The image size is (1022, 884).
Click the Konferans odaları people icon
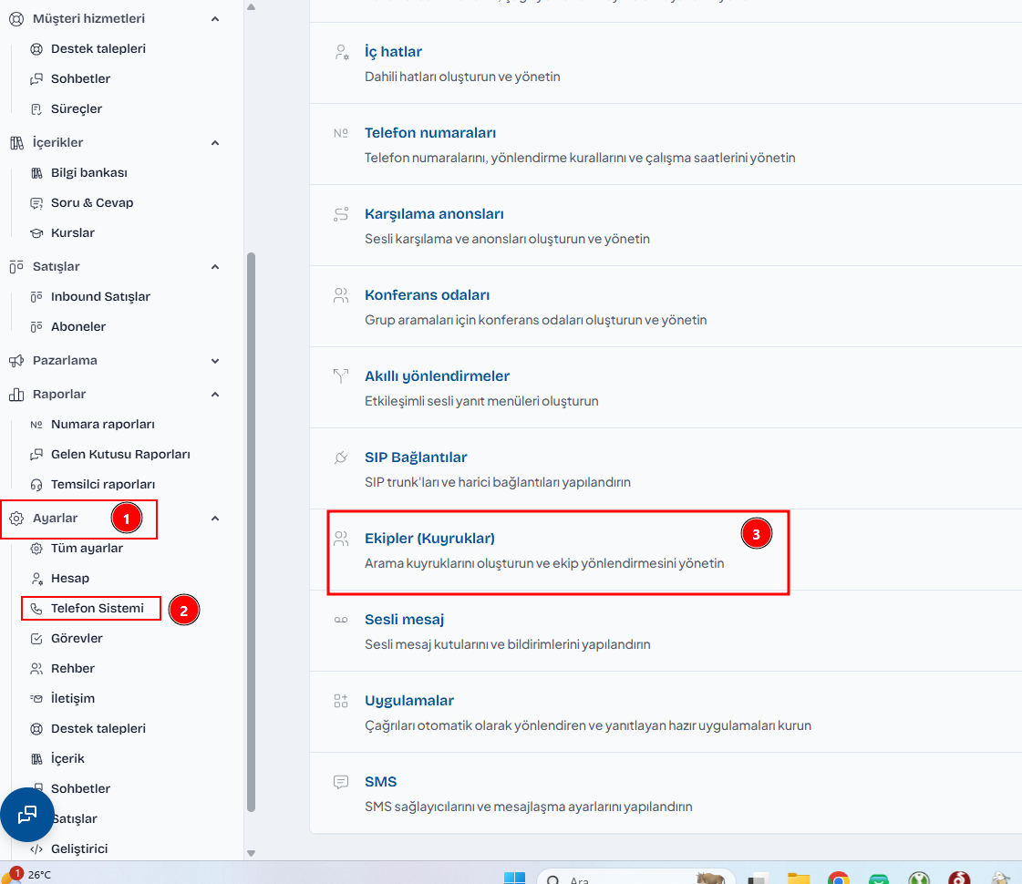pyautogui.click(x=341, y=295)
